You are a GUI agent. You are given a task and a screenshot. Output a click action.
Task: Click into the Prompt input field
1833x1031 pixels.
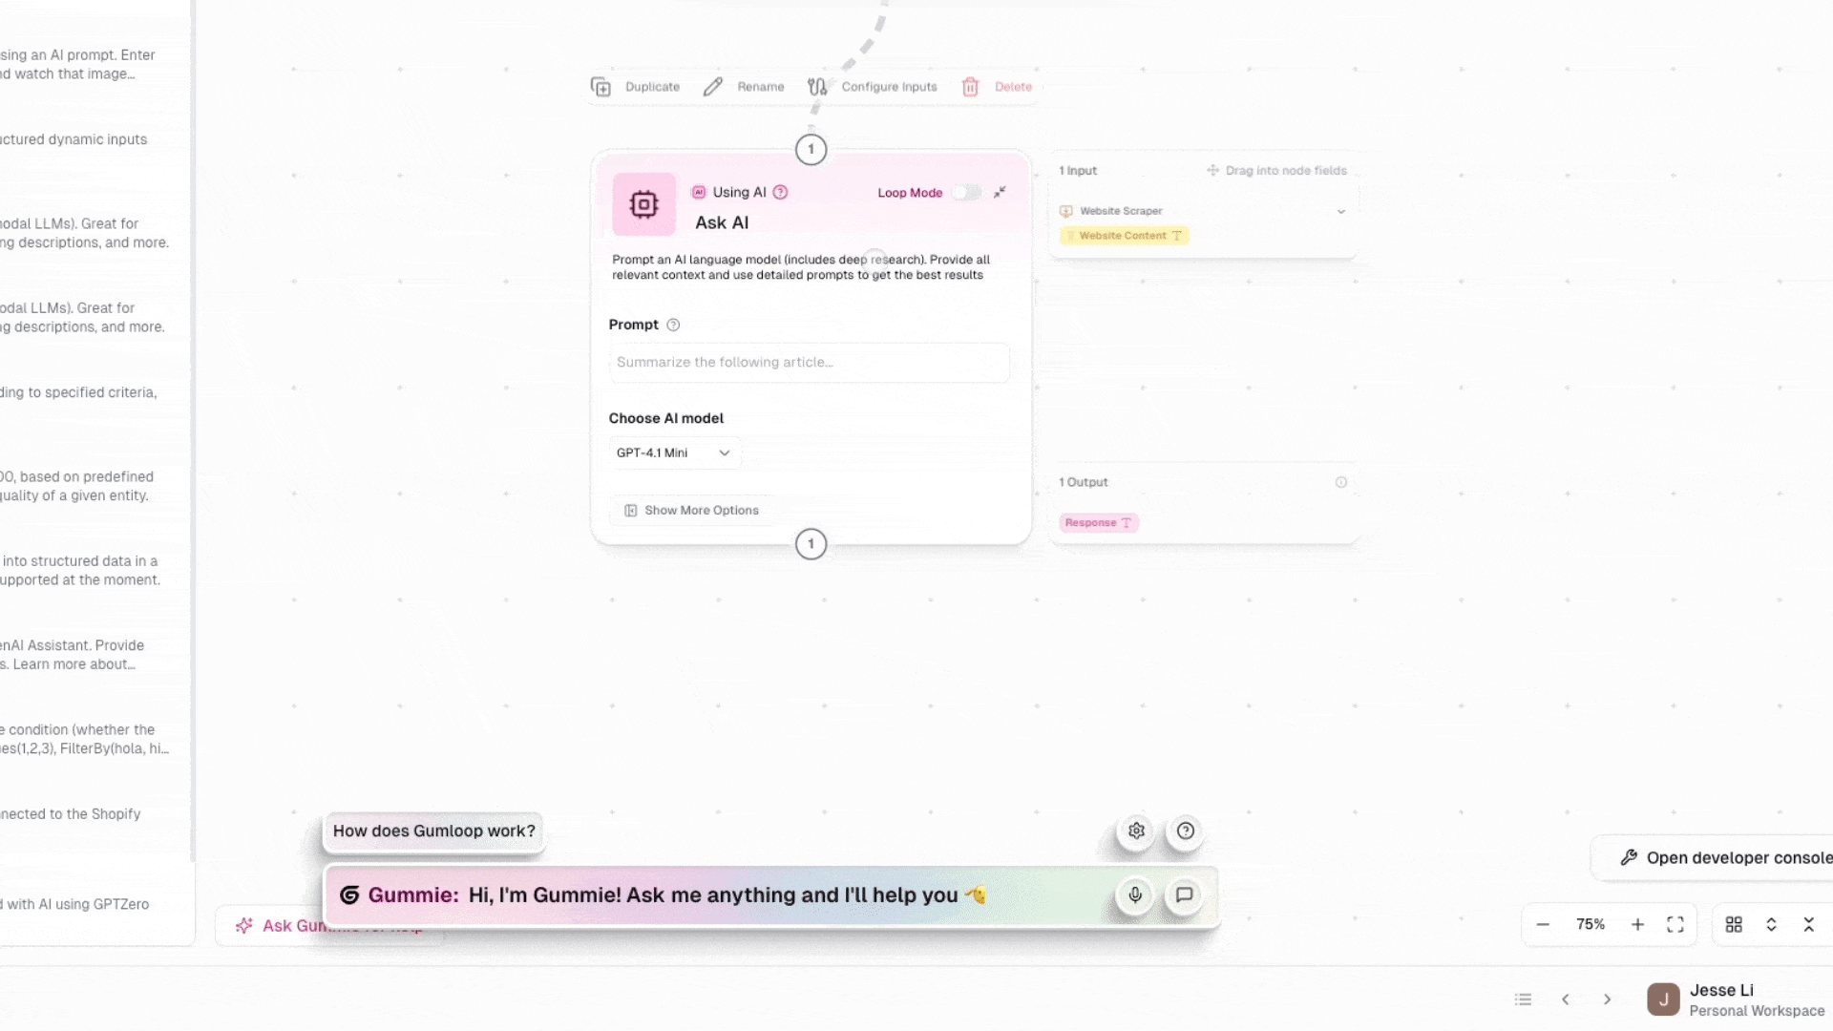(810, 363)
